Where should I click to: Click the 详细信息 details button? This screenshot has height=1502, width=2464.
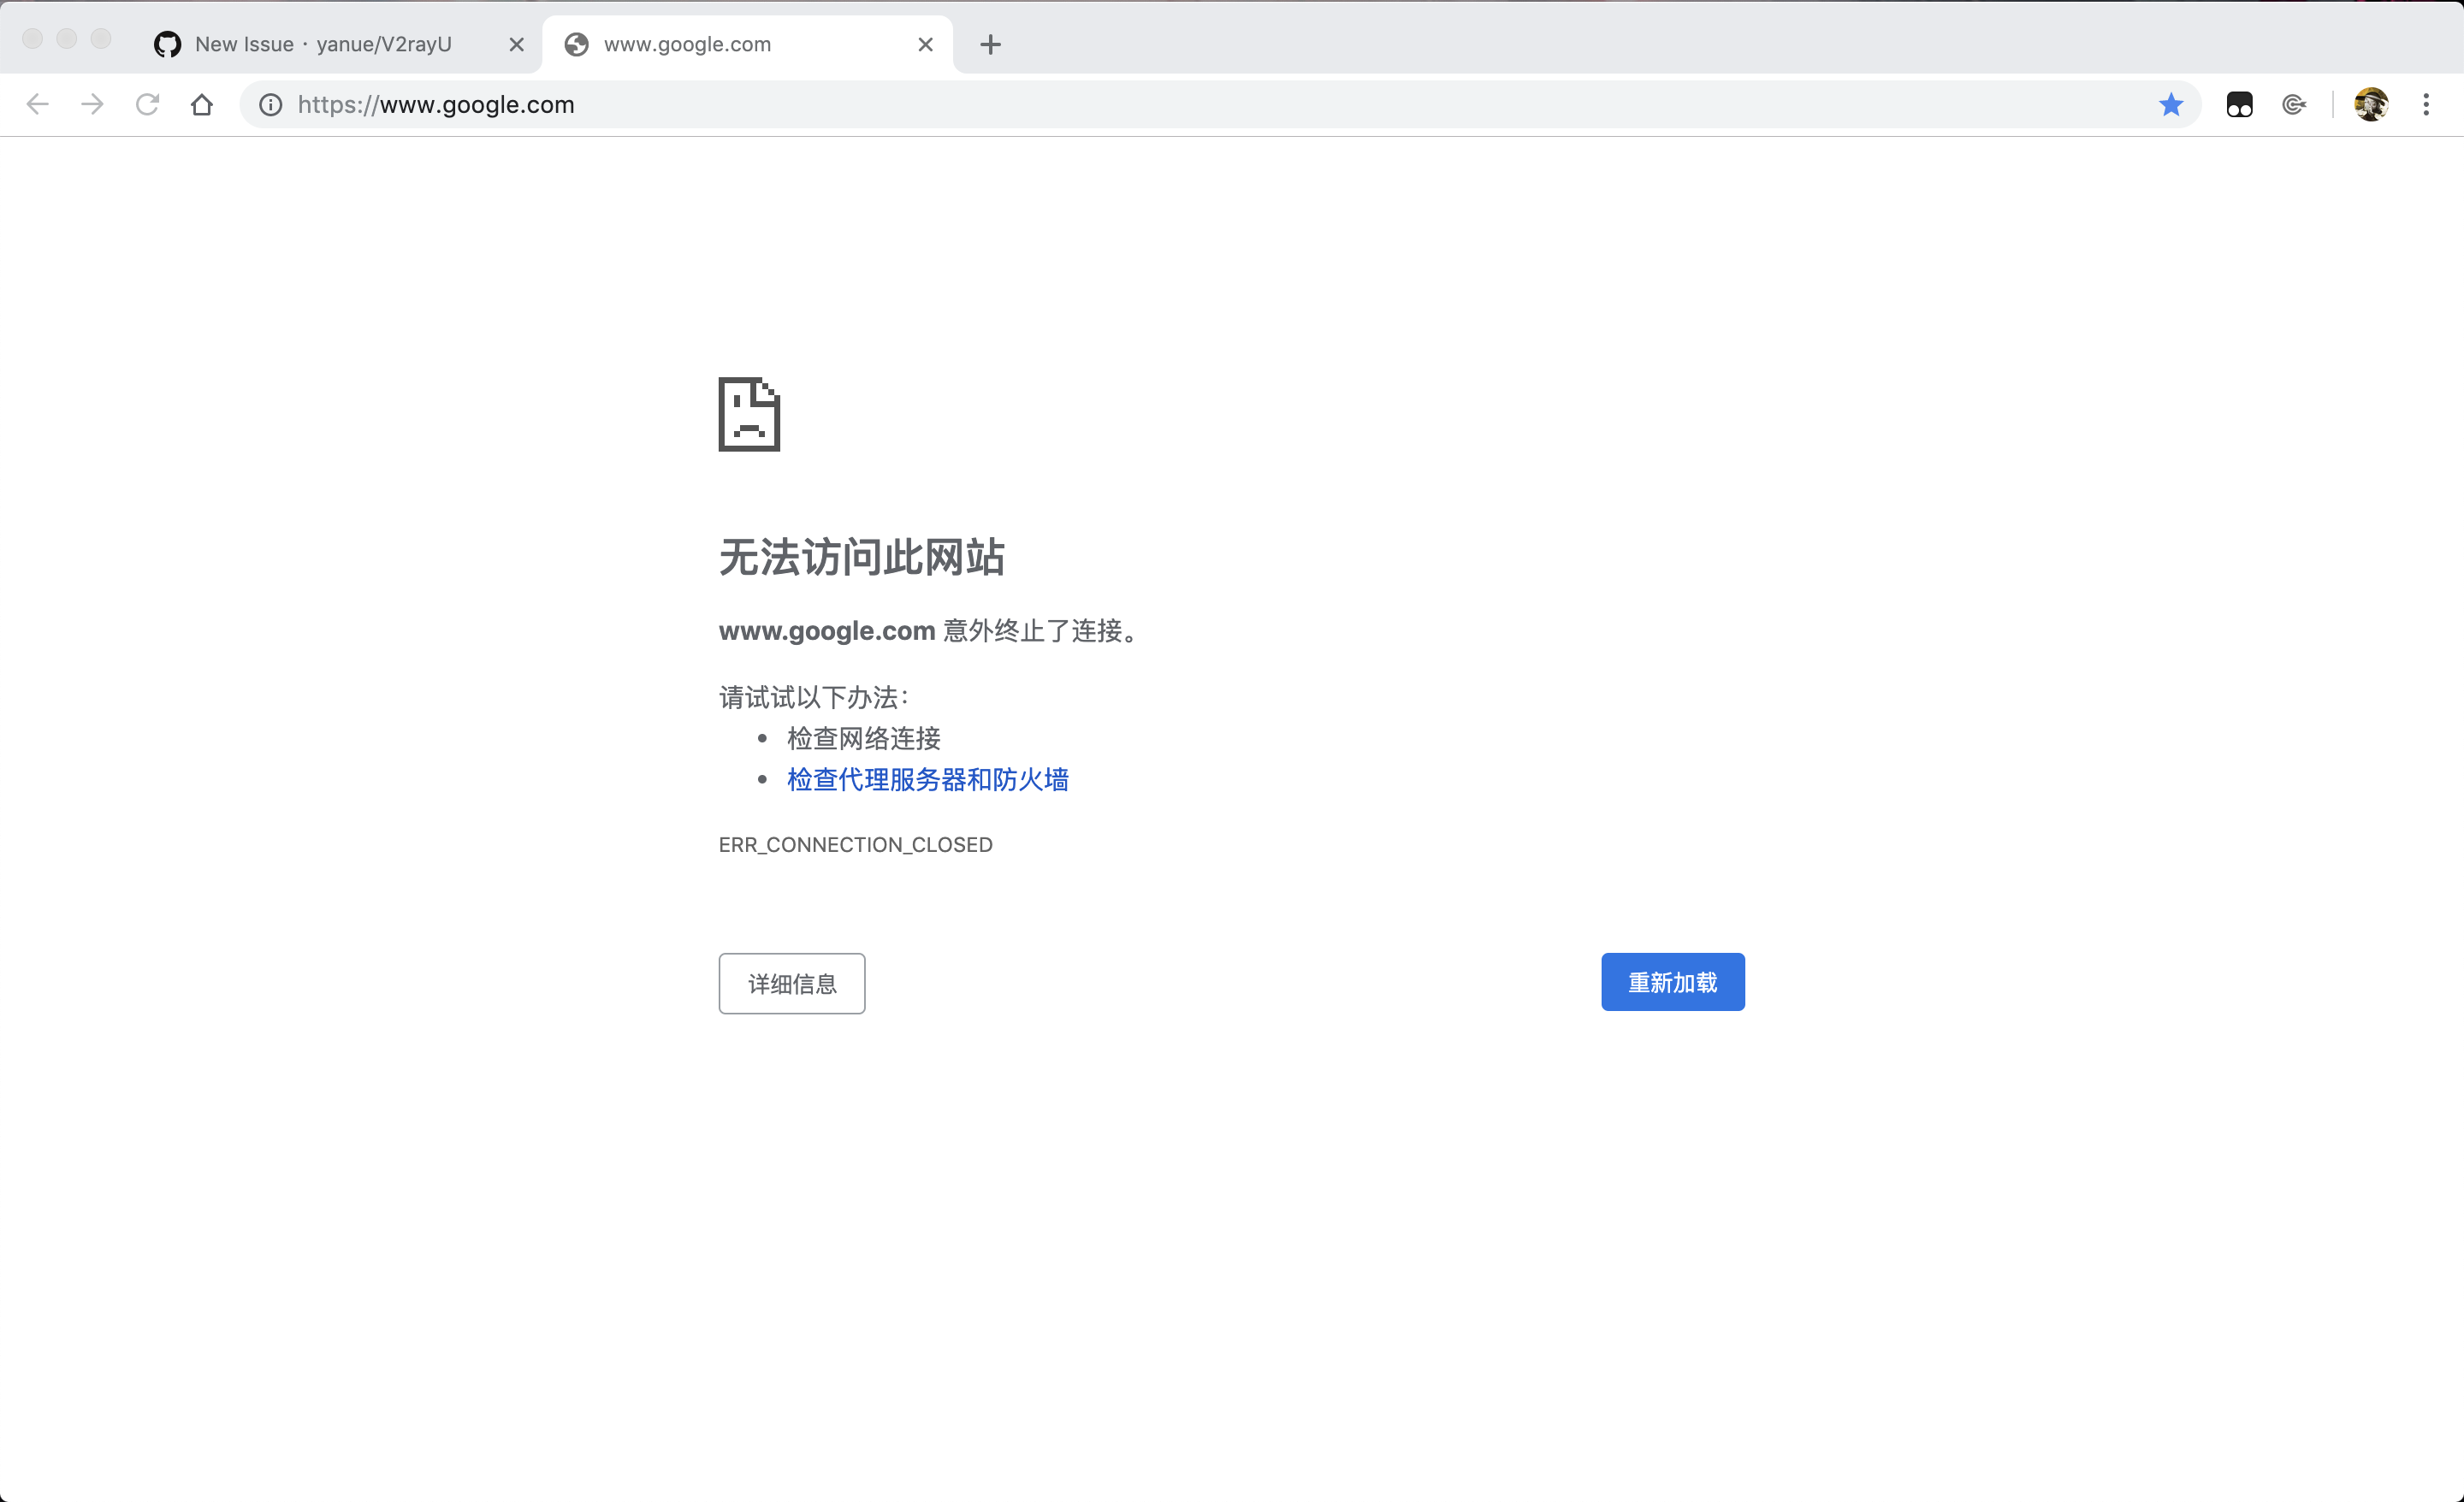pyautogui.click(x=792, y=984)
